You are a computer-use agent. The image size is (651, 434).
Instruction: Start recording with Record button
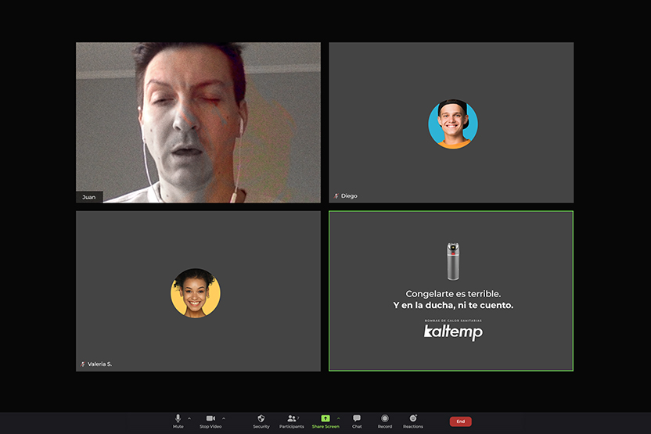point(385,421)
